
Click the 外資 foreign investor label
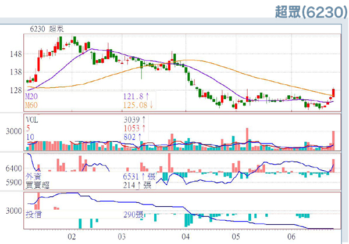pos(34,176)
